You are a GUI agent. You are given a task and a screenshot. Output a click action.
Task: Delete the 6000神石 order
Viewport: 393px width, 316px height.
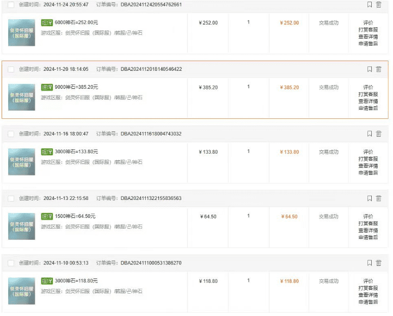[x=379, y=4]
